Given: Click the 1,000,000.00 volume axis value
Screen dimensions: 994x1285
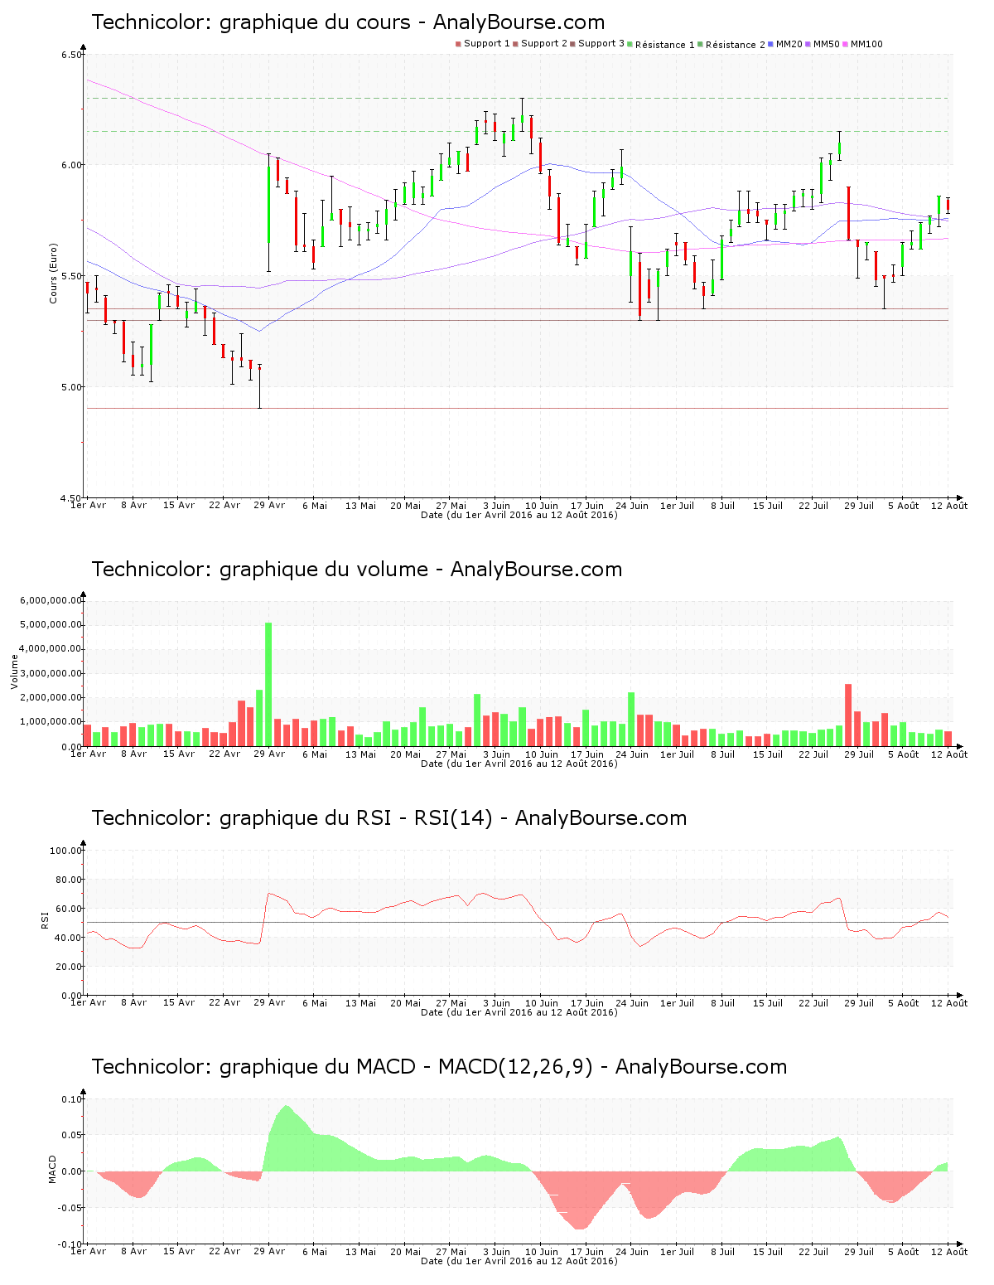Looking at the screenshot, I should (52, 722).
